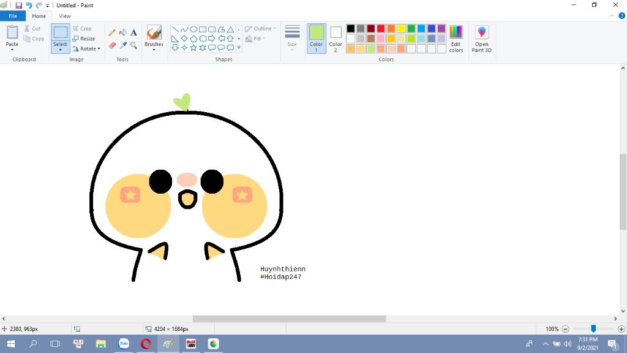Viewport: 627px width, 353px height.
Task: Click the Paste clipboard button
Action: [x=12, y=36]
